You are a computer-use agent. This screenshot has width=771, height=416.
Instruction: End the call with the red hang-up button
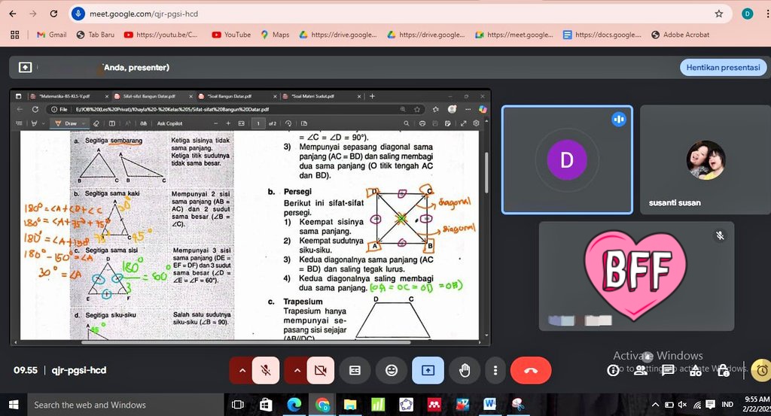coord(531,370)
